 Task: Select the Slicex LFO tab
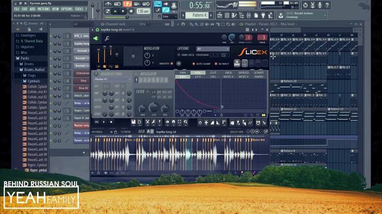tap(198, 77)
